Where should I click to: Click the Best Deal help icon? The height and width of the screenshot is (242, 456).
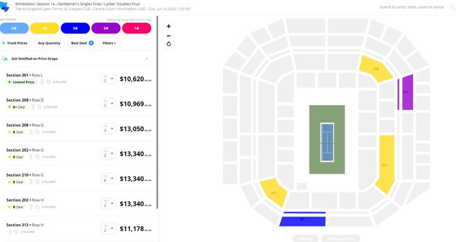click(91, 43)
